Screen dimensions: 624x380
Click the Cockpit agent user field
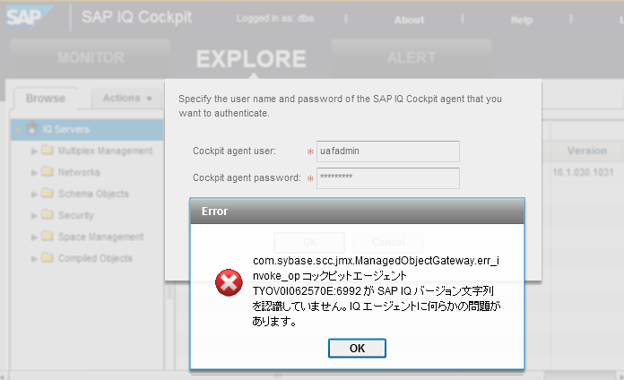(388, 151)
